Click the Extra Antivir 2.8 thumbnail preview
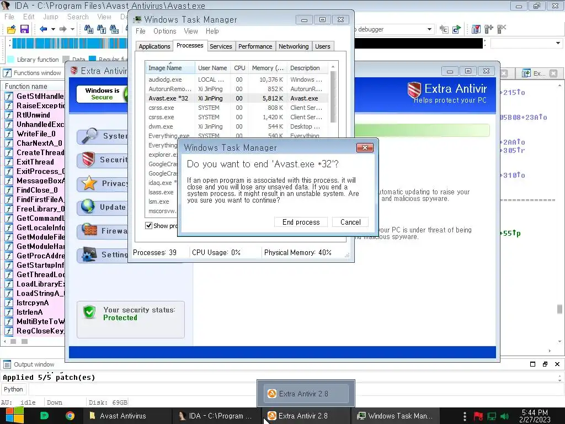 coord(306,394)
